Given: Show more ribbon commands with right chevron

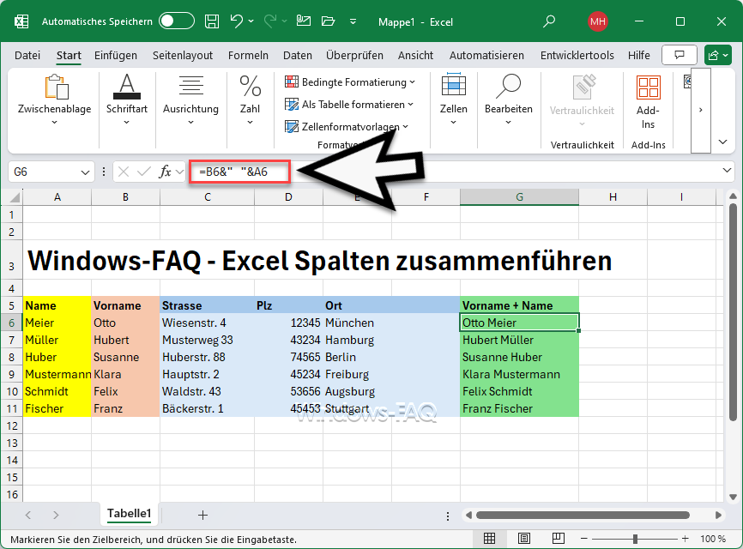Looking at the screenshot, I should click(x=701, y=110).
